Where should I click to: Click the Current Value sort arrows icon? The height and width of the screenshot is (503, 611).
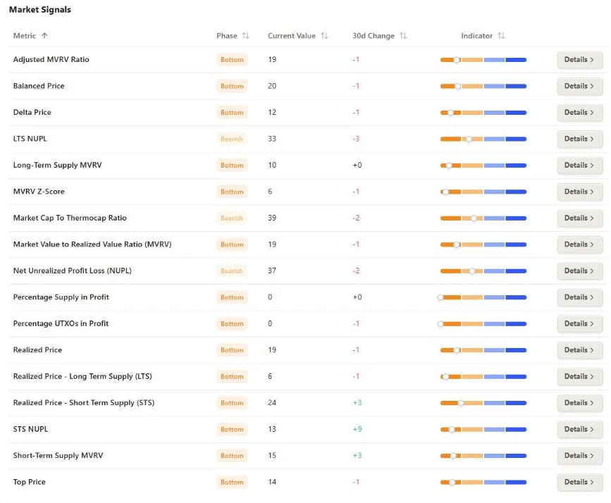[x=324, y=36]
